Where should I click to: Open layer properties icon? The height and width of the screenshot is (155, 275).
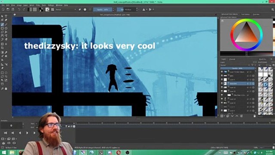(x=241, y=116)
